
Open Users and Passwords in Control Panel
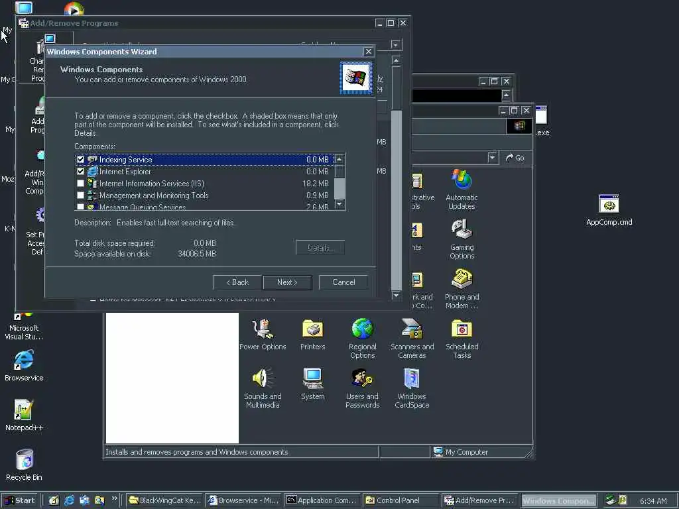[x=363, y=388]
